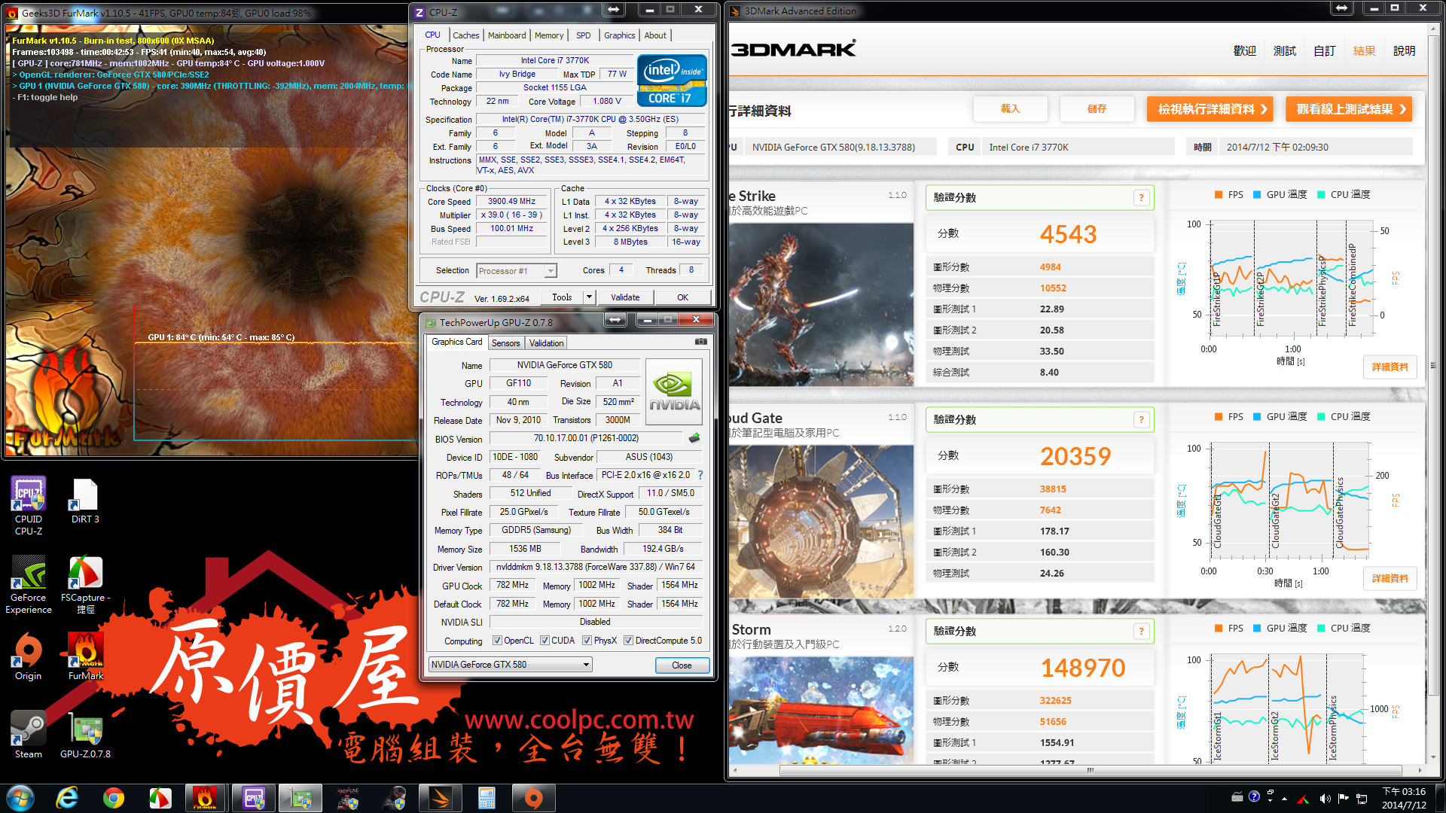Open the GeForce Experience desktop icon
This screenshot has width=1446, height=813.
point(29,585)
